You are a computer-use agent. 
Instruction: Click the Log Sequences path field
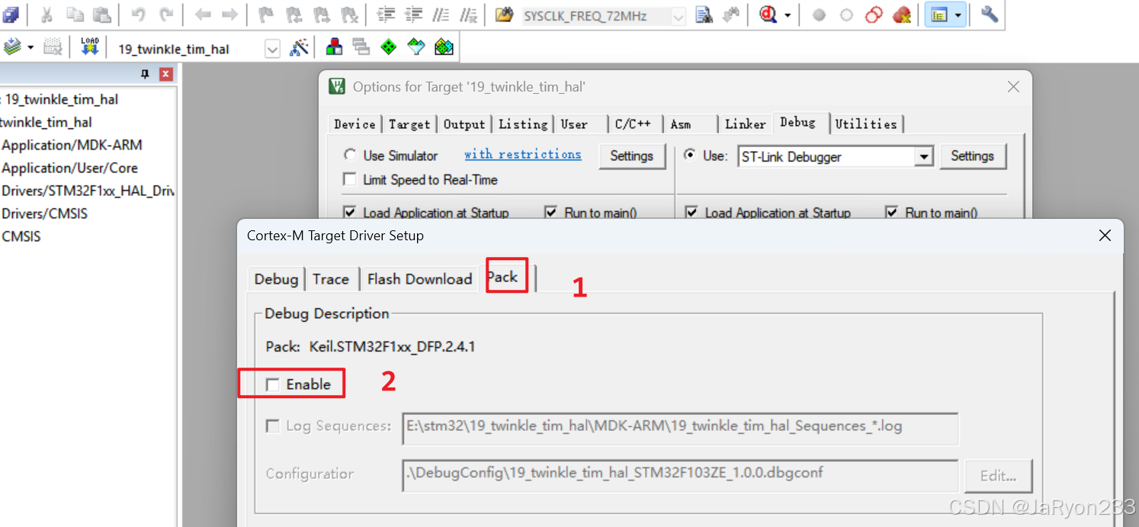(679, 428)
